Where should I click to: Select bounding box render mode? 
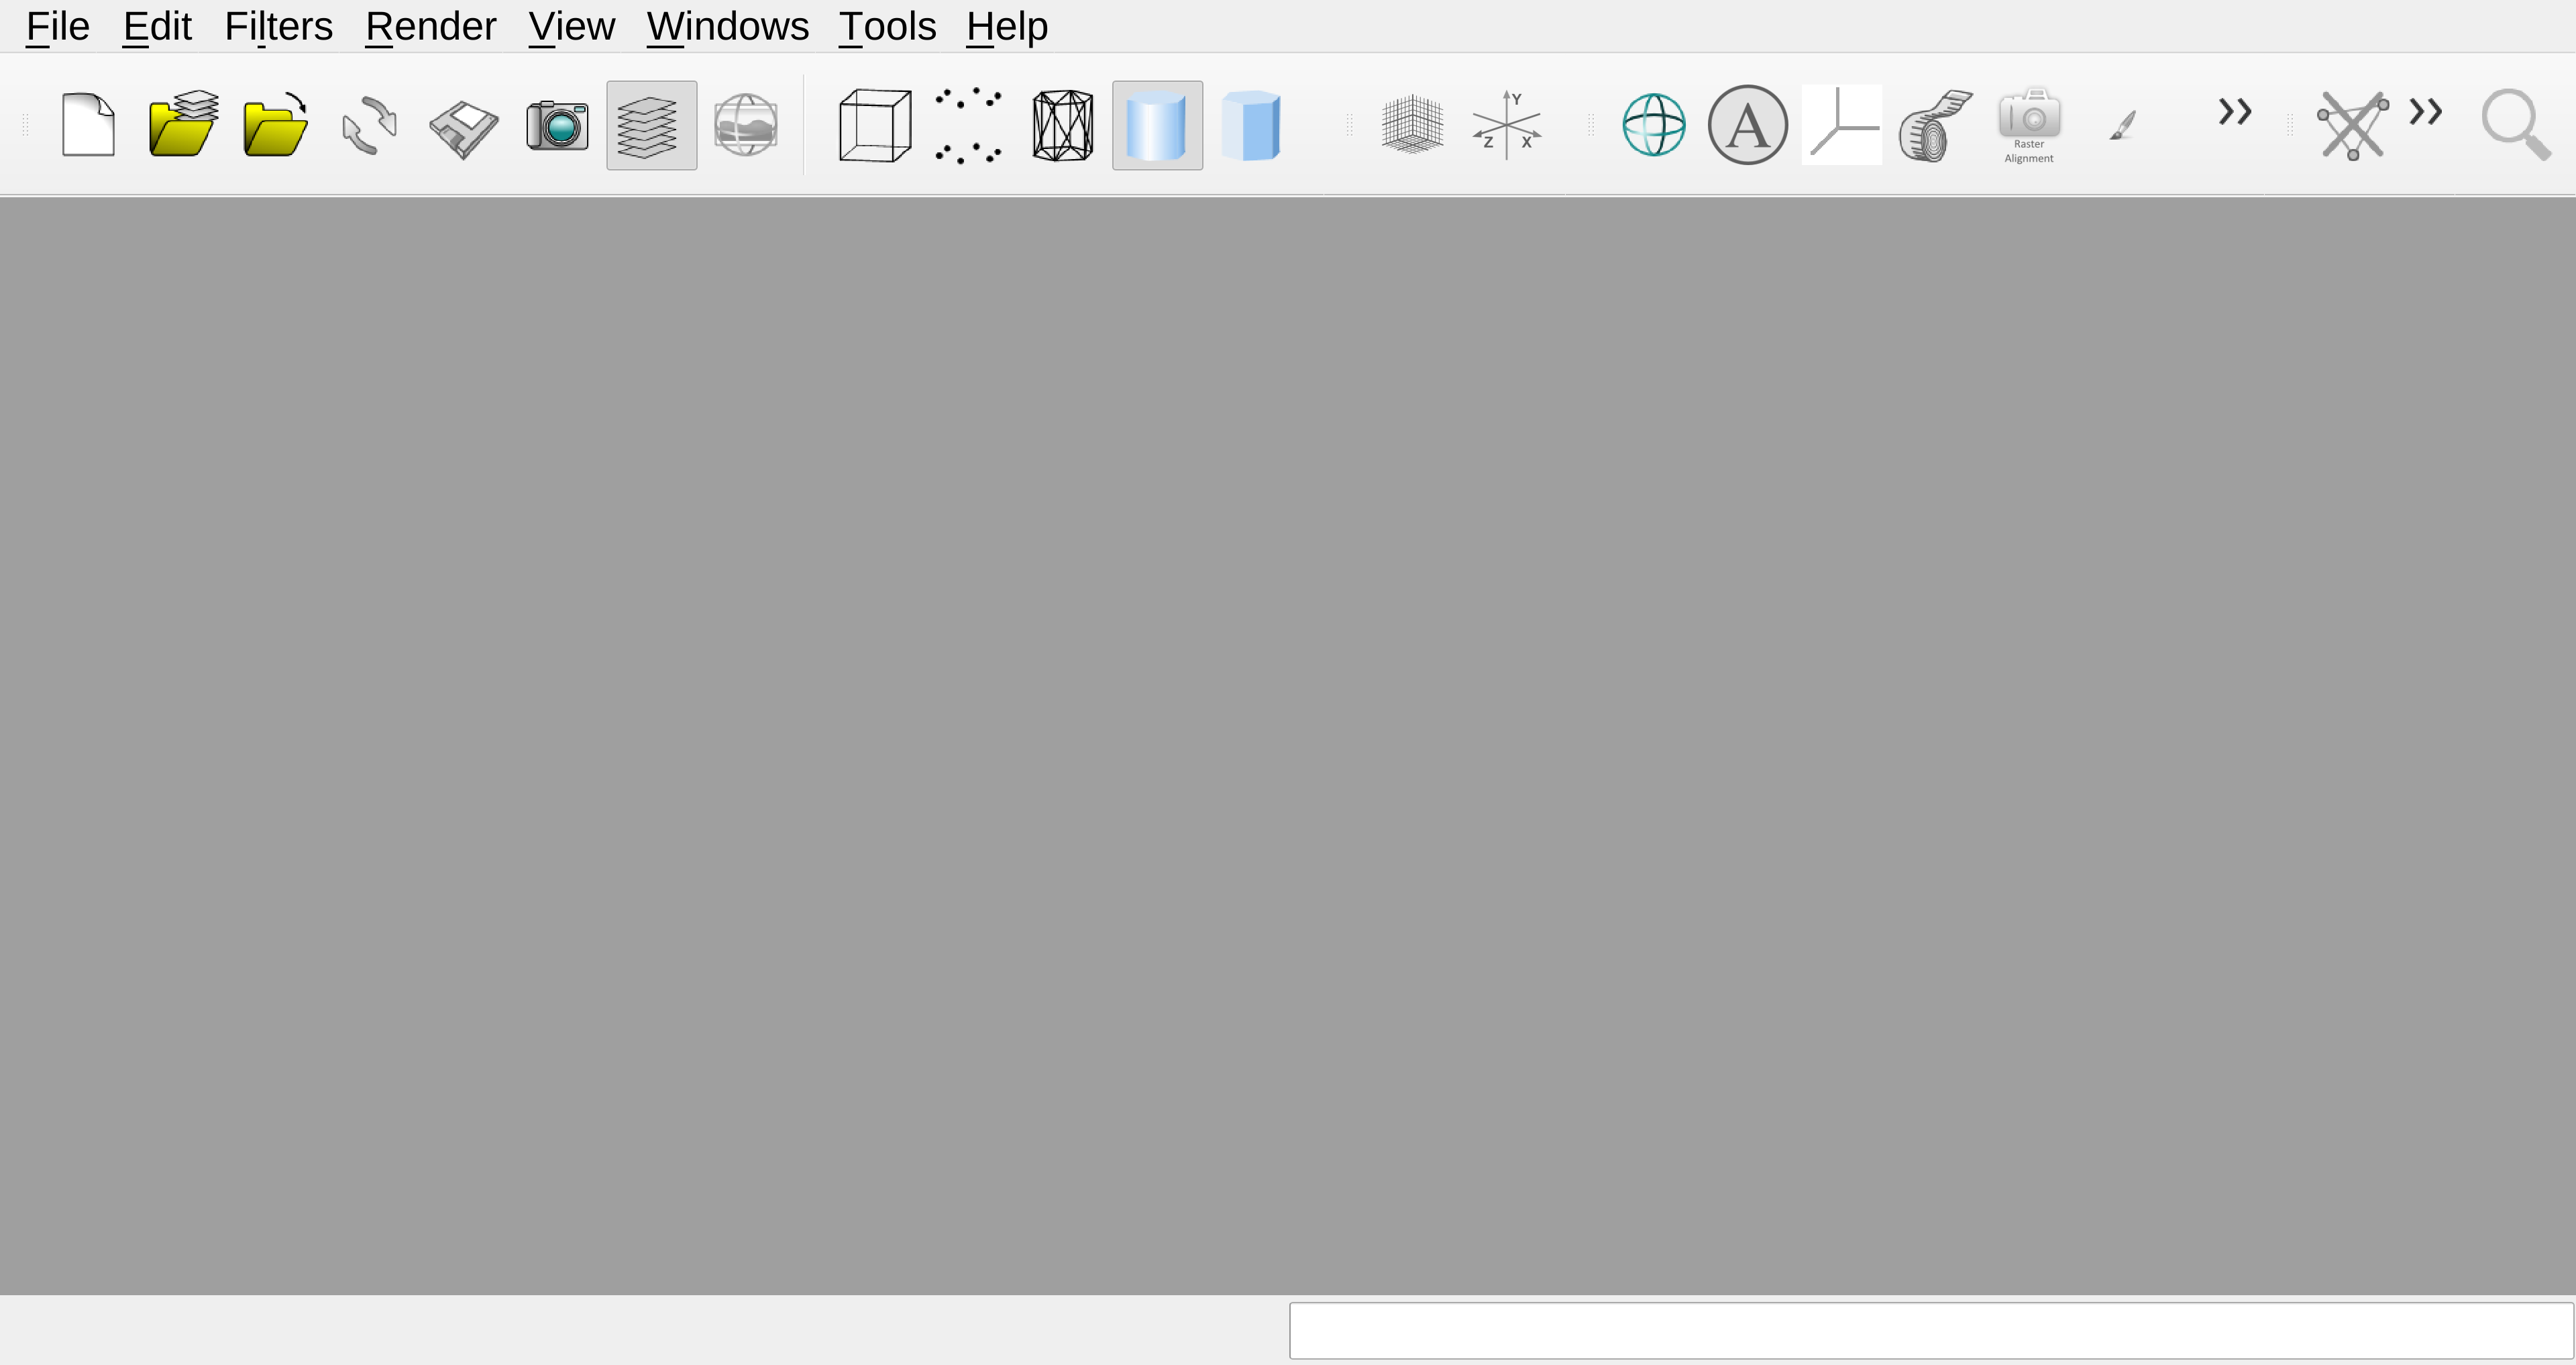click(874, 124)
